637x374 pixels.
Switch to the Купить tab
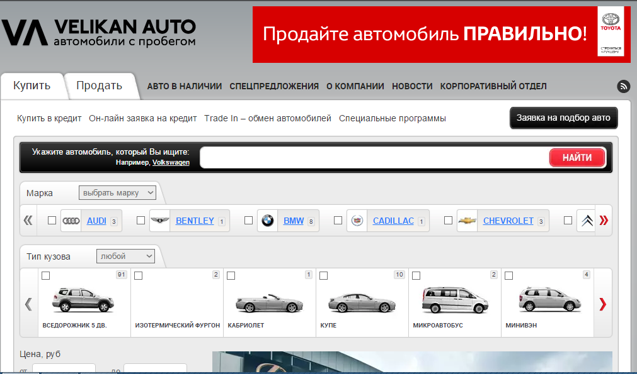32,85
